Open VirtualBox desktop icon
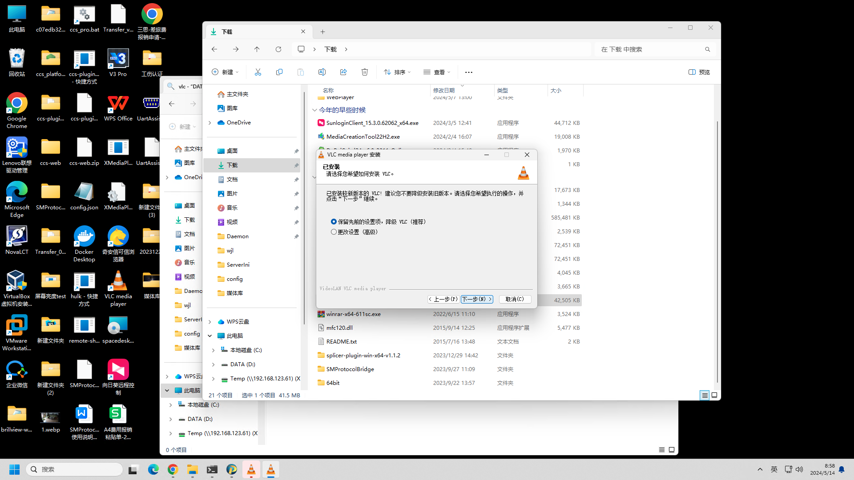The height and width of the screenshot is (480, 854). click(x=17, y=288)
